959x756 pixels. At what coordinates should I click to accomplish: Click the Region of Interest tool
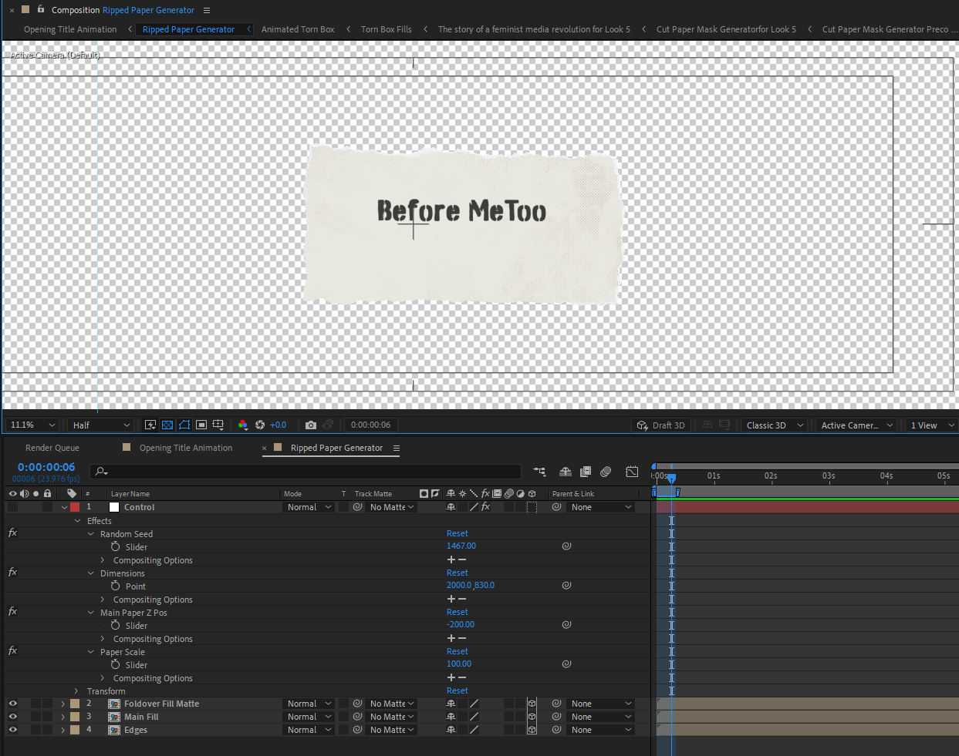(202, 425)
